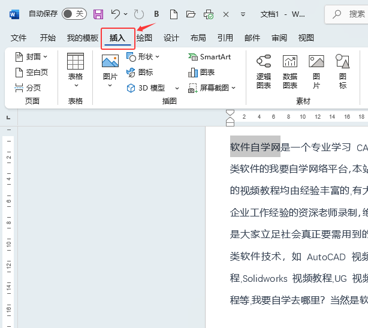Screen dimensions: 368x328
Task: Click the word AutoCAD in the document
Action: 326,257
